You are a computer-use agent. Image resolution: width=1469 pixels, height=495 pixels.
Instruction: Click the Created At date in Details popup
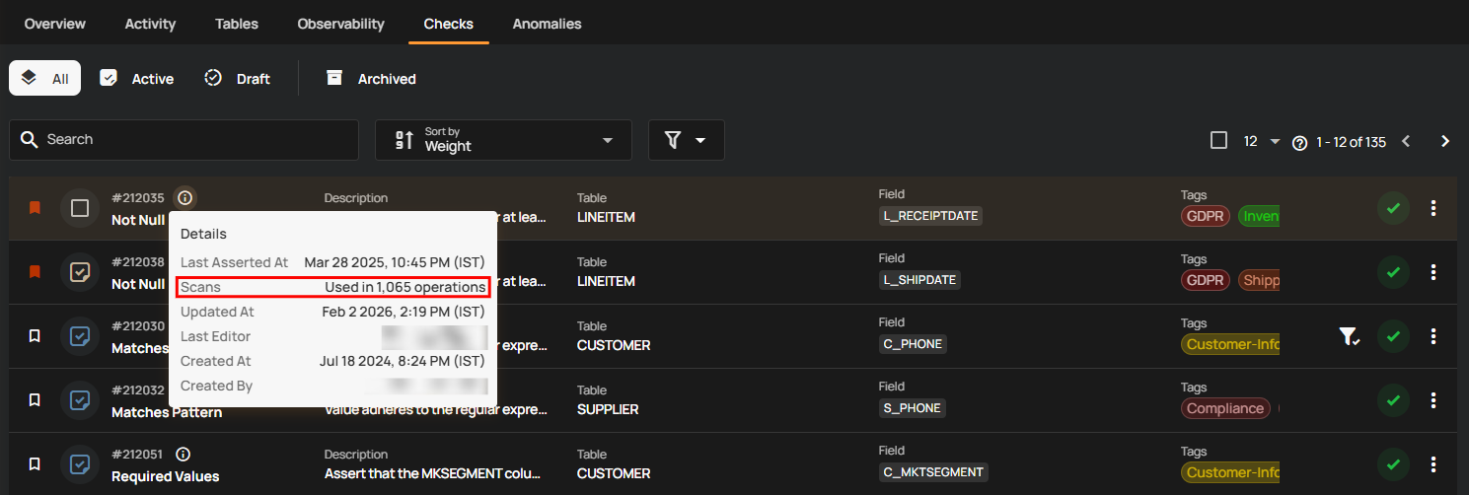404,361
